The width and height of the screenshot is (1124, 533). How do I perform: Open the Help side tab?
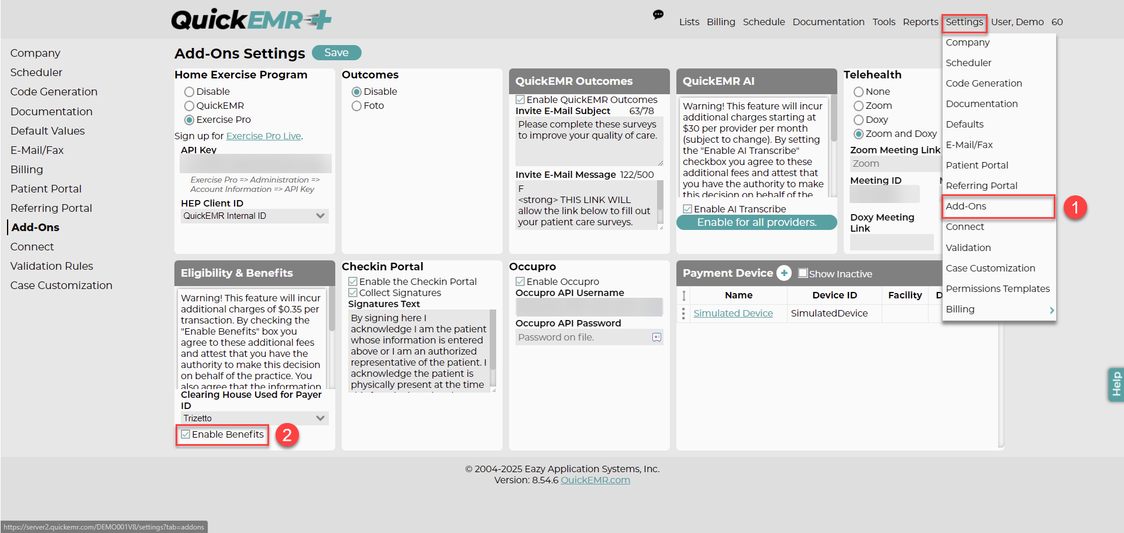point(1116,384)
